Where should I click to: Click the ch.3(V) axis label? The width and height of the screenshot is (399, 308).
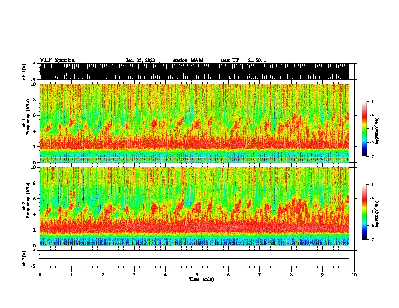pyautogui.click(x=24, y=258)
